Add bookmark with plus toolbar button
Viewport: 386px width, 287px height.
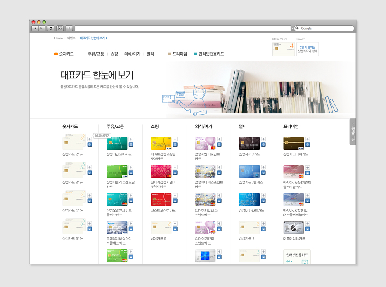[x=69, y=28]
